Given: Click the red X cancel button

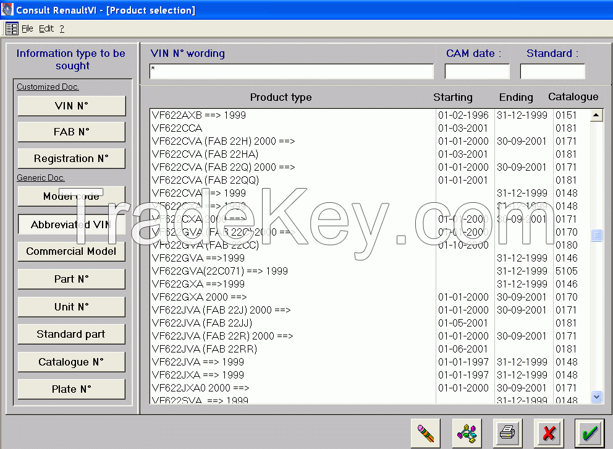Looking at the screenshot, I should coord(549,433).
